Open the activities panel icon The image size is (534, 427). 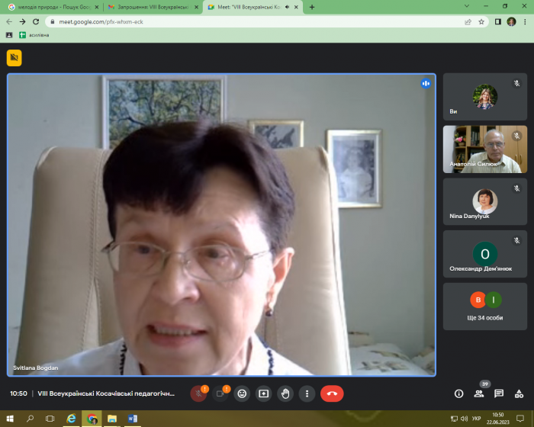519,393
